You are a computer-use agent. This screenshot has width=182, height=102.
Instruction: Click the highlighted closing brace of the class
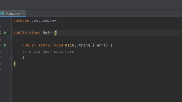tap(15, 64)
